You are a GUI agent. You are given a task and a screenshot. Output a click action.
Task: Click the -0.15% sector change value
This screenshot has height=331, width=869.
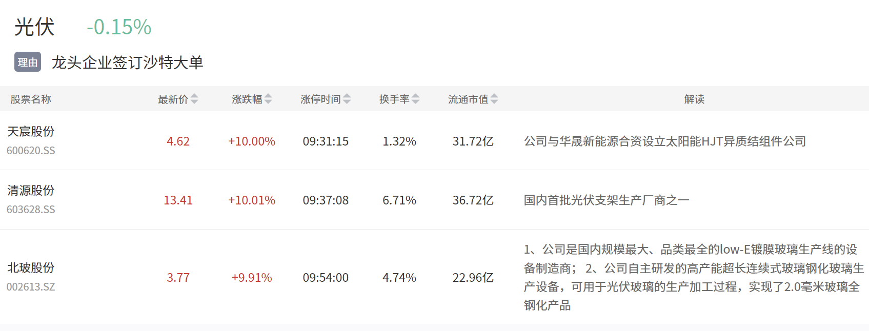coord(119,27)
